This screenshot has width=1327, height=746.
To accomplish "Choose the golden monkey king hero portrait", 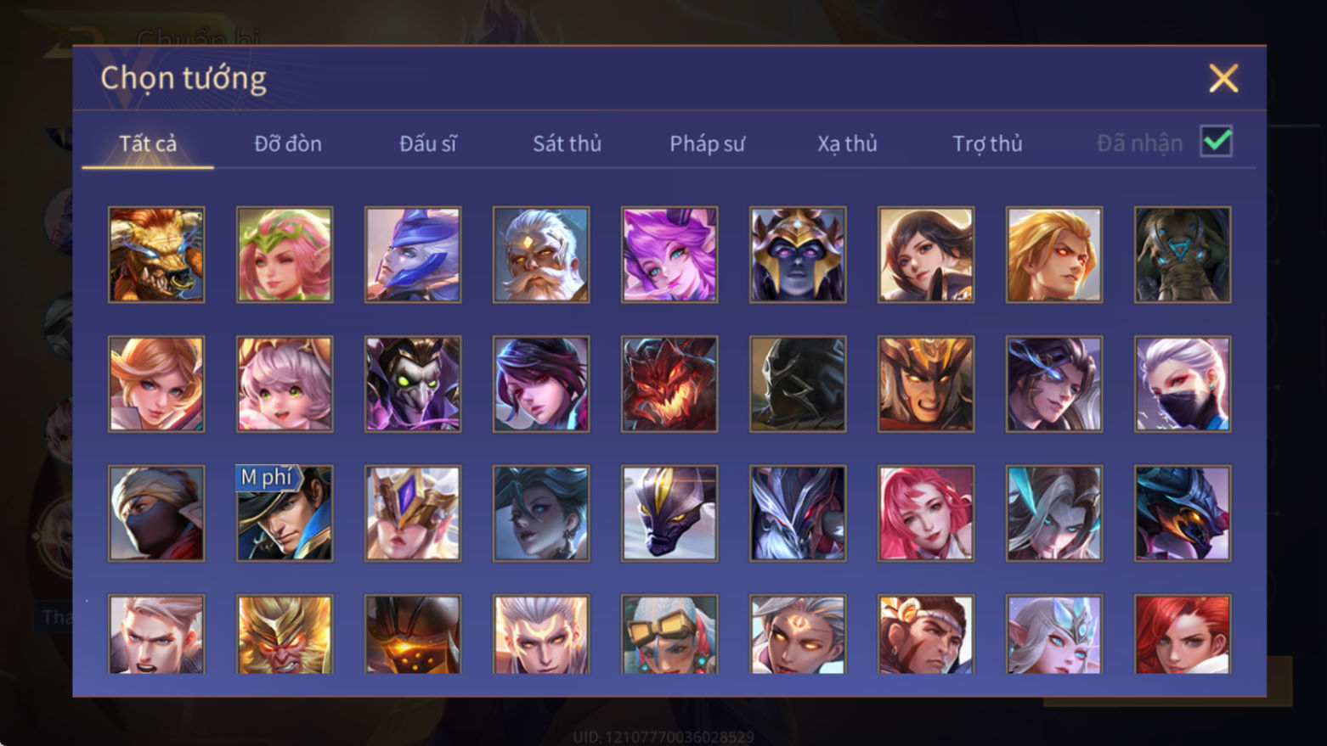I will pos(285,634).
